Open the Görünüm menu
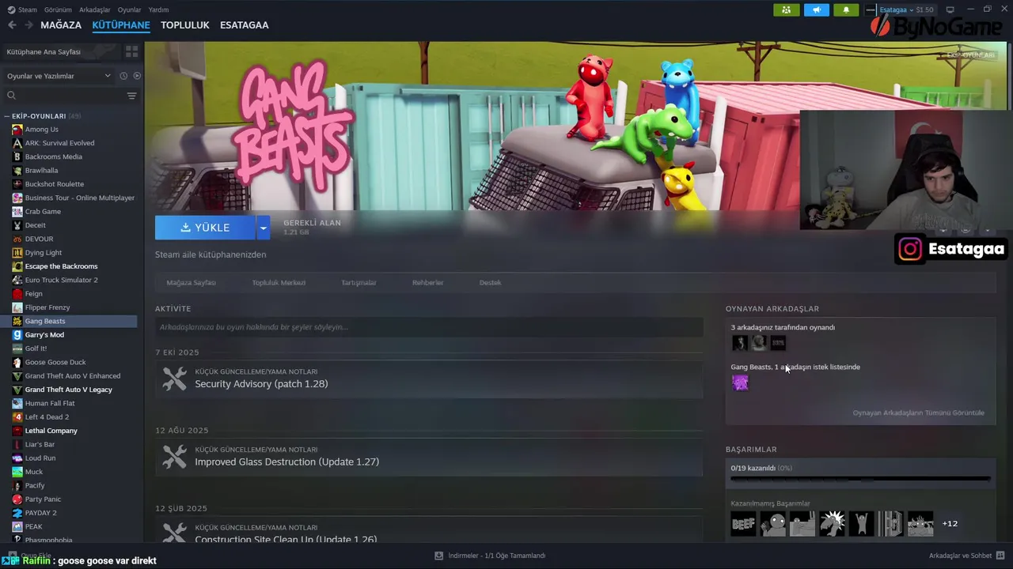1013x569 pixels. click(58, 9)
